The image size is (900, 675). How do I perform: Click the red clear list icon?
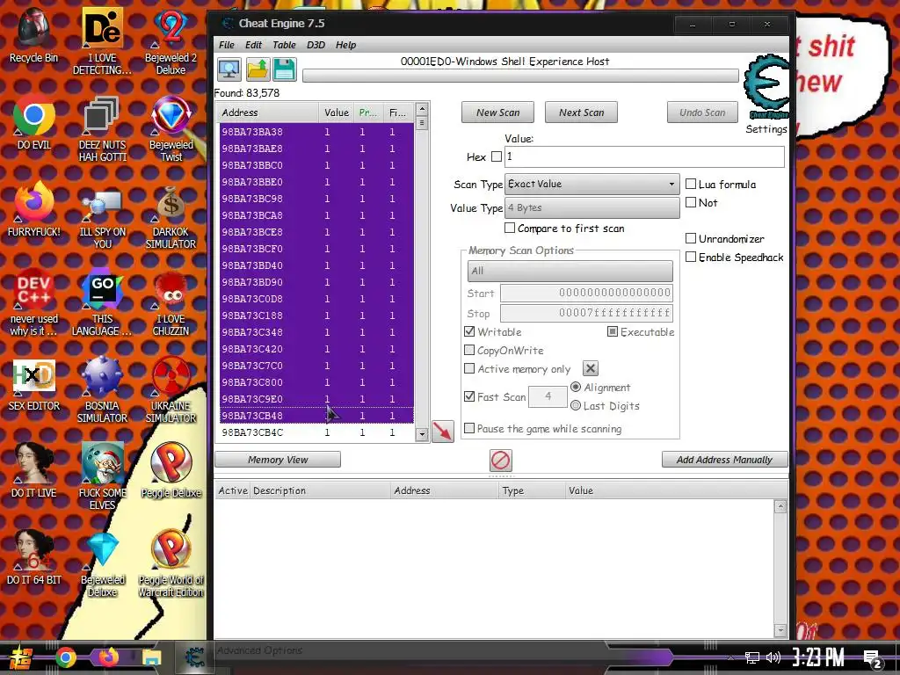[500, 461]
